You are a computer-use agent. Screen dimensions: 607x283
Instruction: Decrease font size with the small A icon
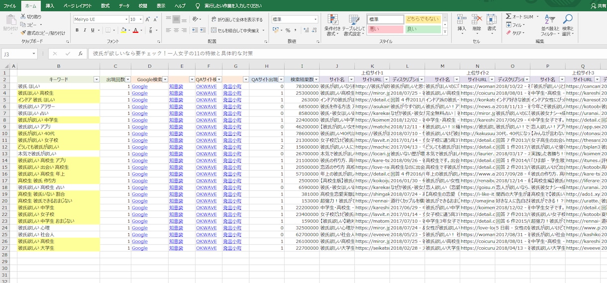point(156,19)
